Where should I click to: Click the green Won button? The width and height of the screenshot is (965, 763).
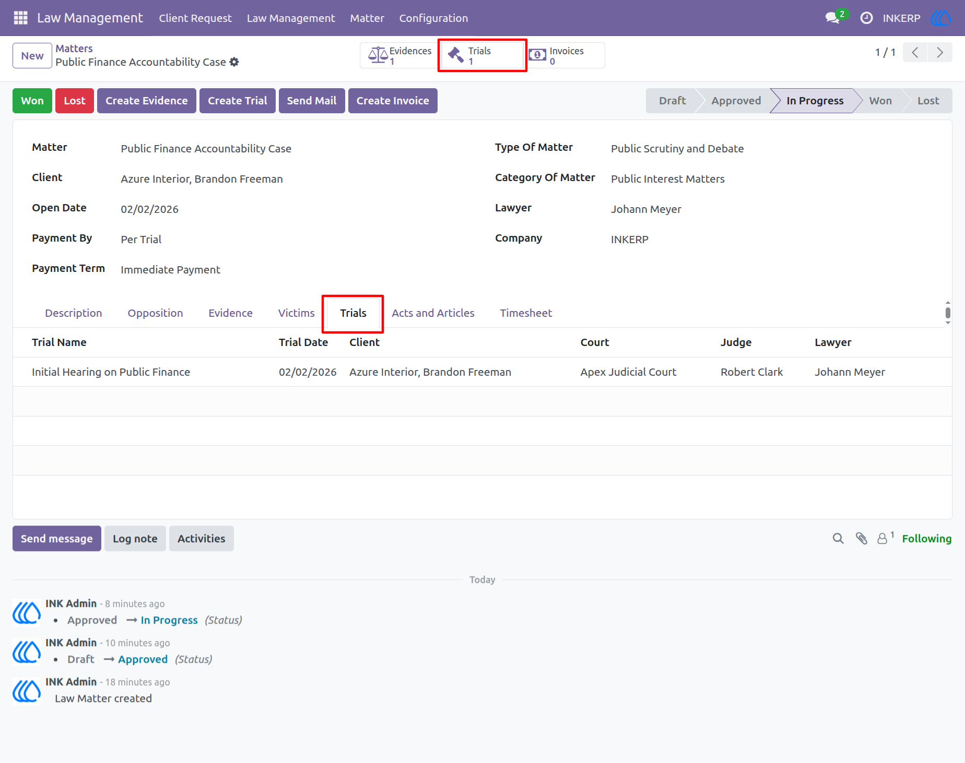point(32,101)
